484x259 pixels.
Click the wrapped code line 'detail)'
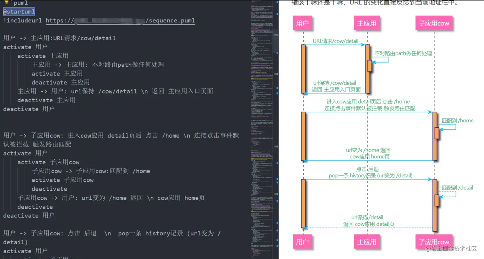point(15,242)
